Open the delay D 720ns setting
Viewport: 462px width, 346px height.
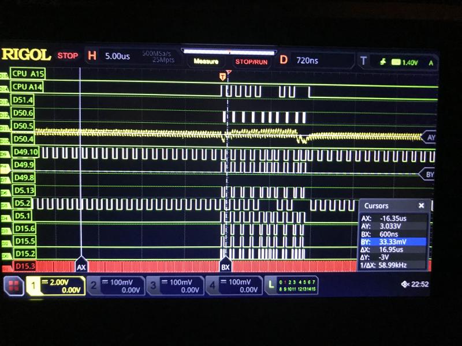coord(315,60)
